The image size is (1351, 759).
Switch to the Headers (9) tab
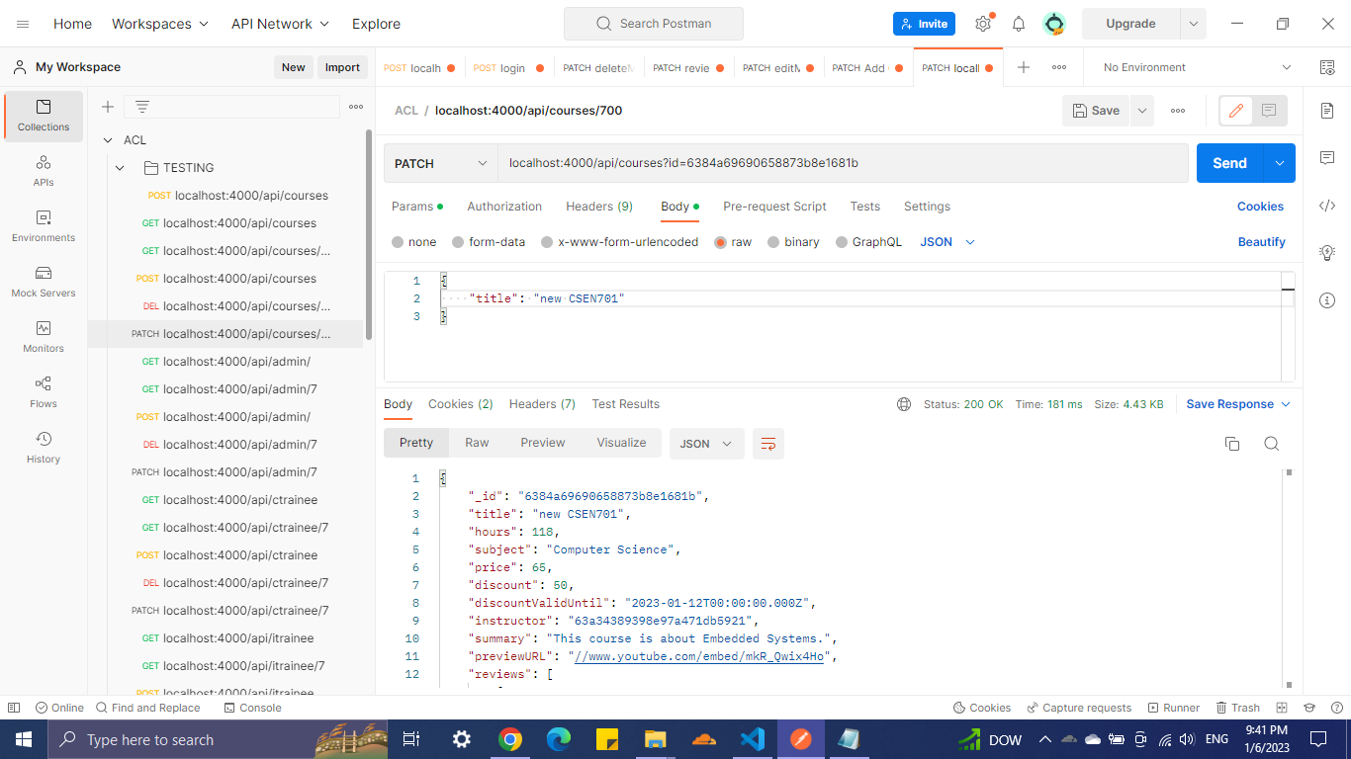tap(598, 206)
